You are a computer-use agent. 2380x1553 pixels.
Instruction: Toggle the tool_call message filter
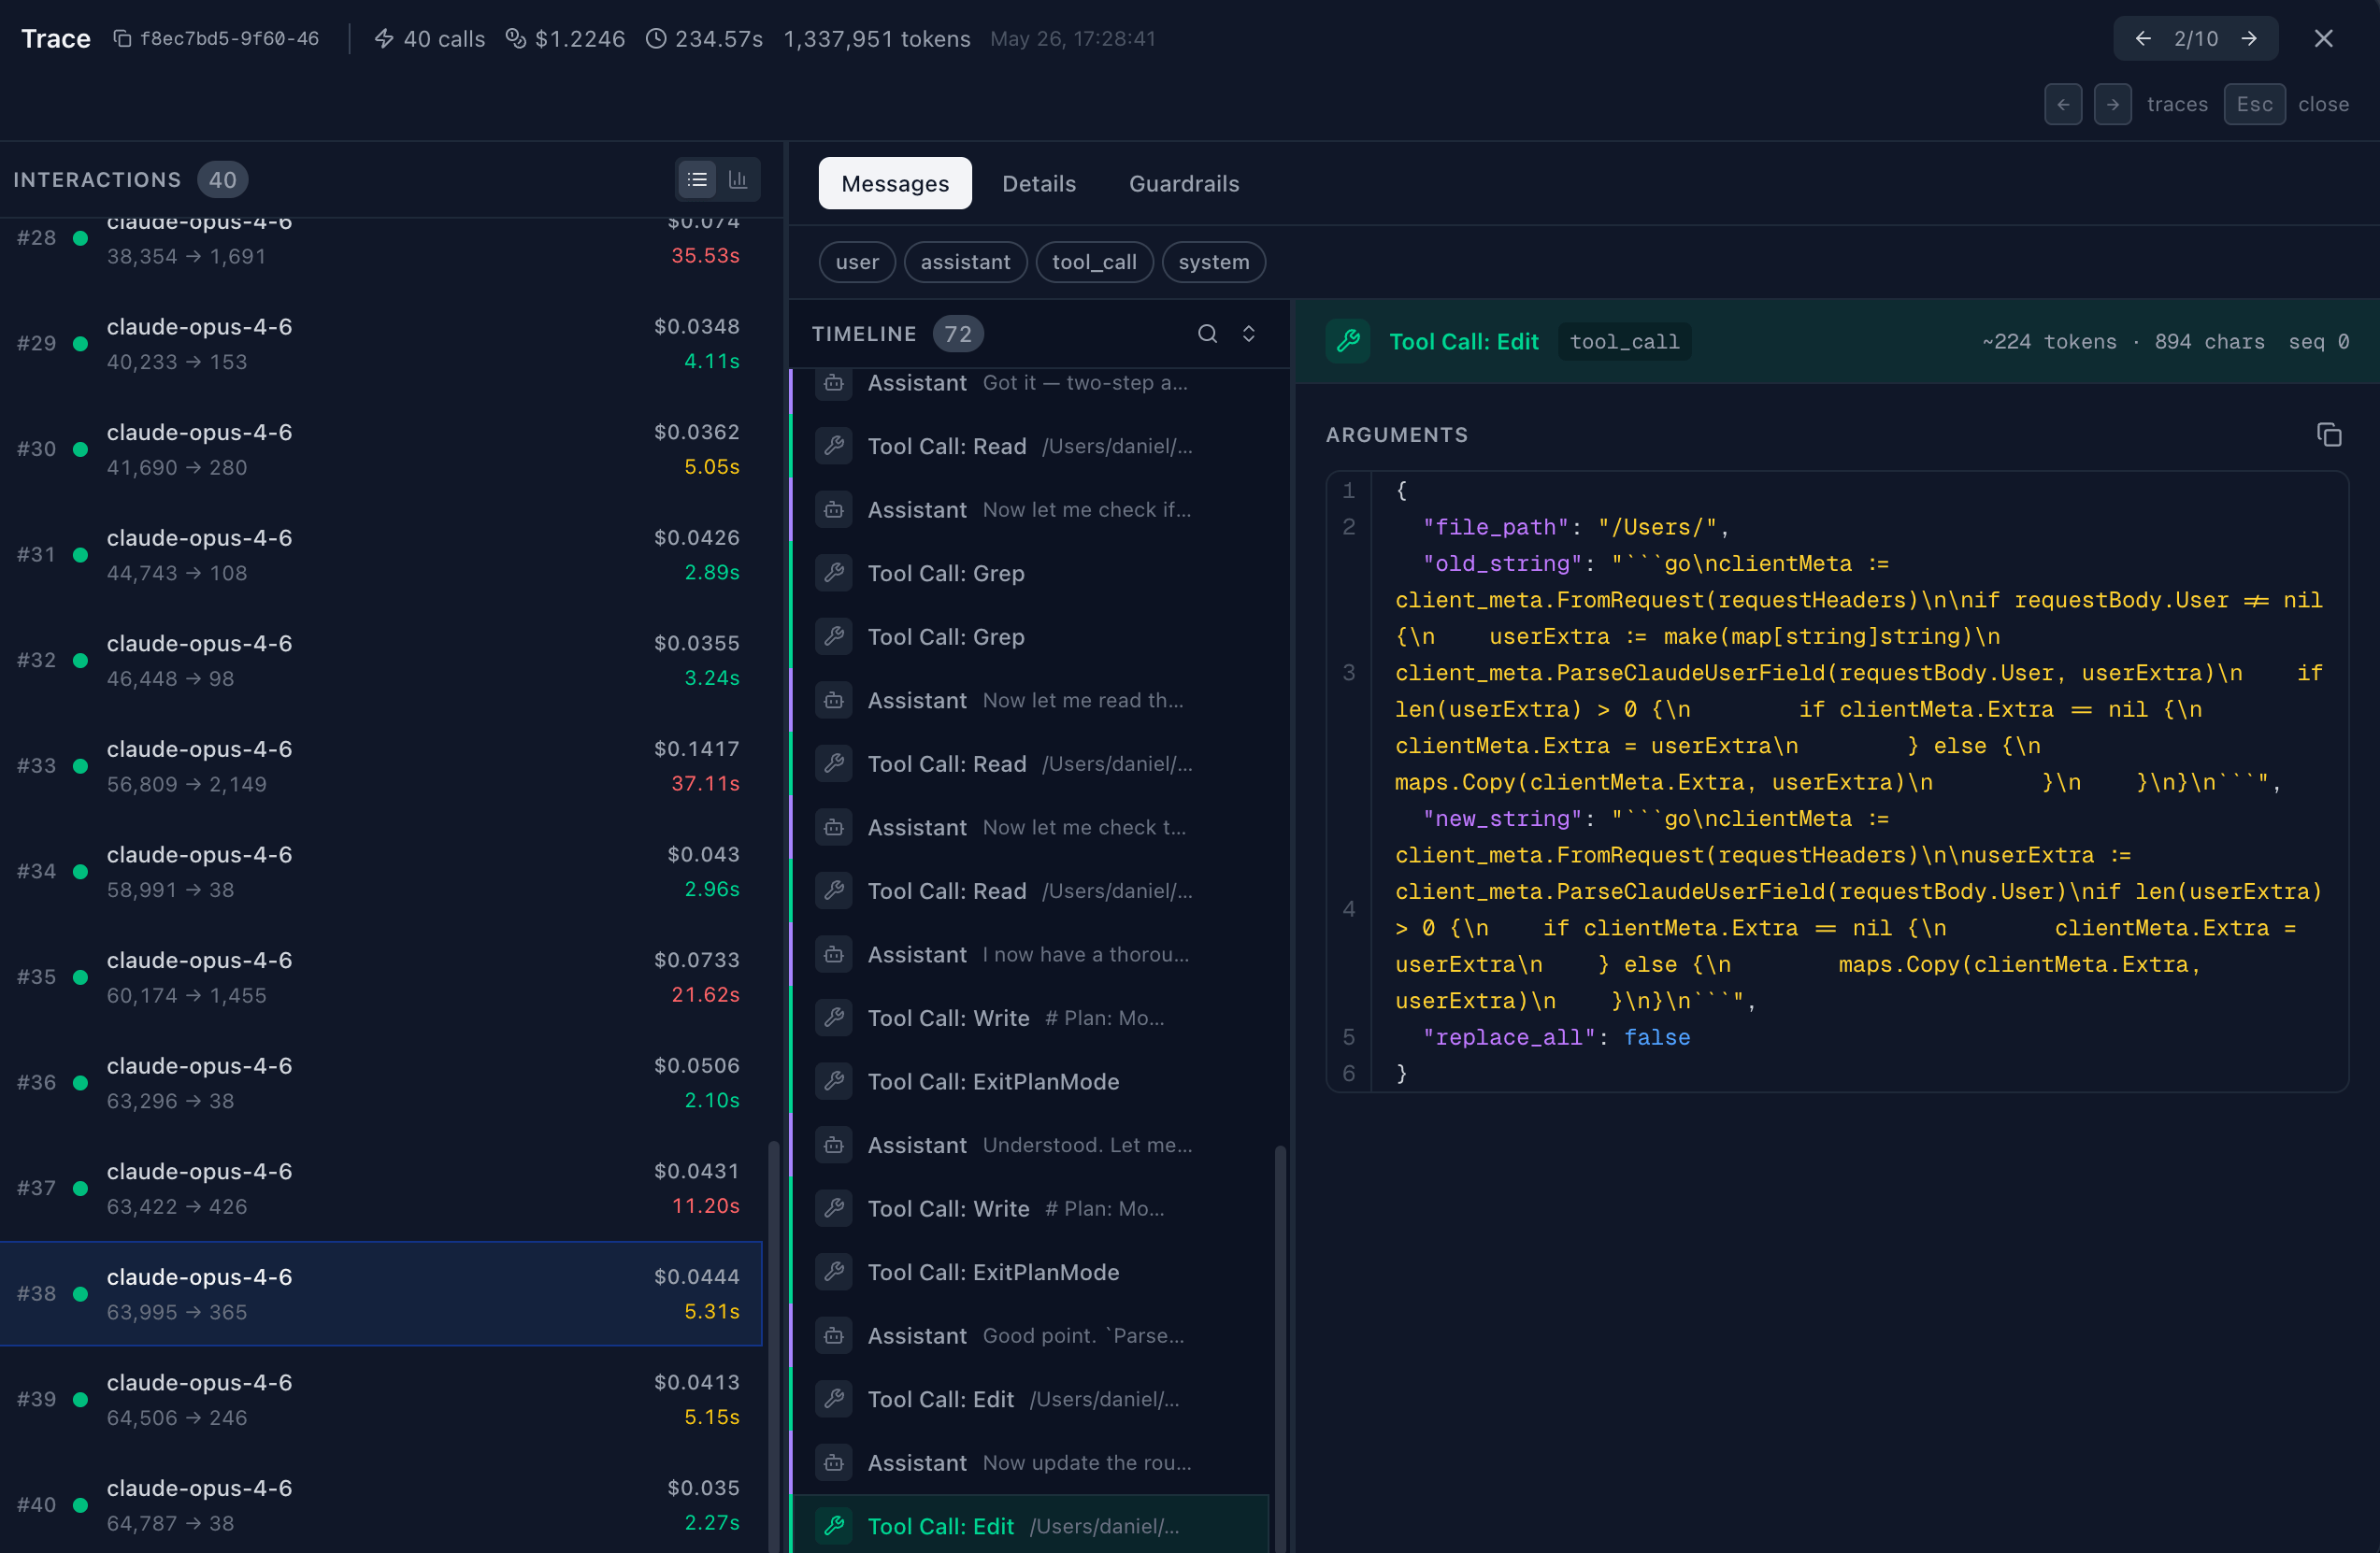tap(1094, 262)
